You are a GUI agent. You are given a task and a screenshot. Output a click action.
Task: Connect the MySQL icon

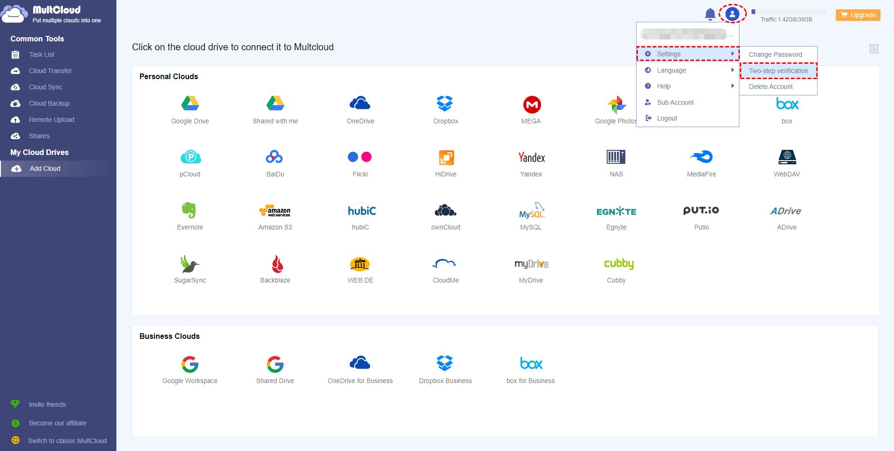click(x=531, y=210)
